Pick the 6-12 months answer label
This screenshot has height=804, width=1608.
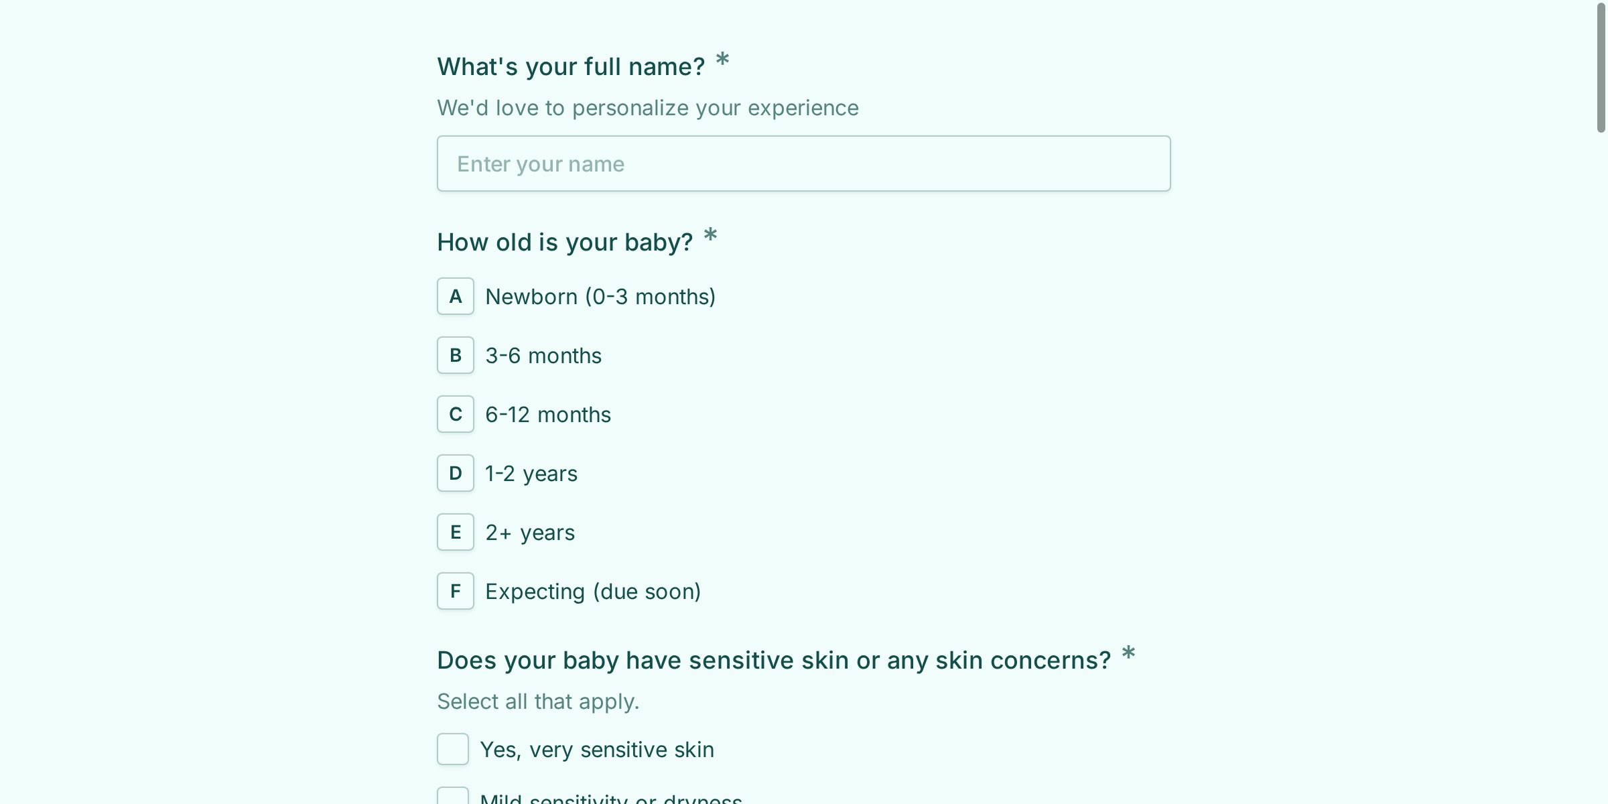click(x=548, y=414)
